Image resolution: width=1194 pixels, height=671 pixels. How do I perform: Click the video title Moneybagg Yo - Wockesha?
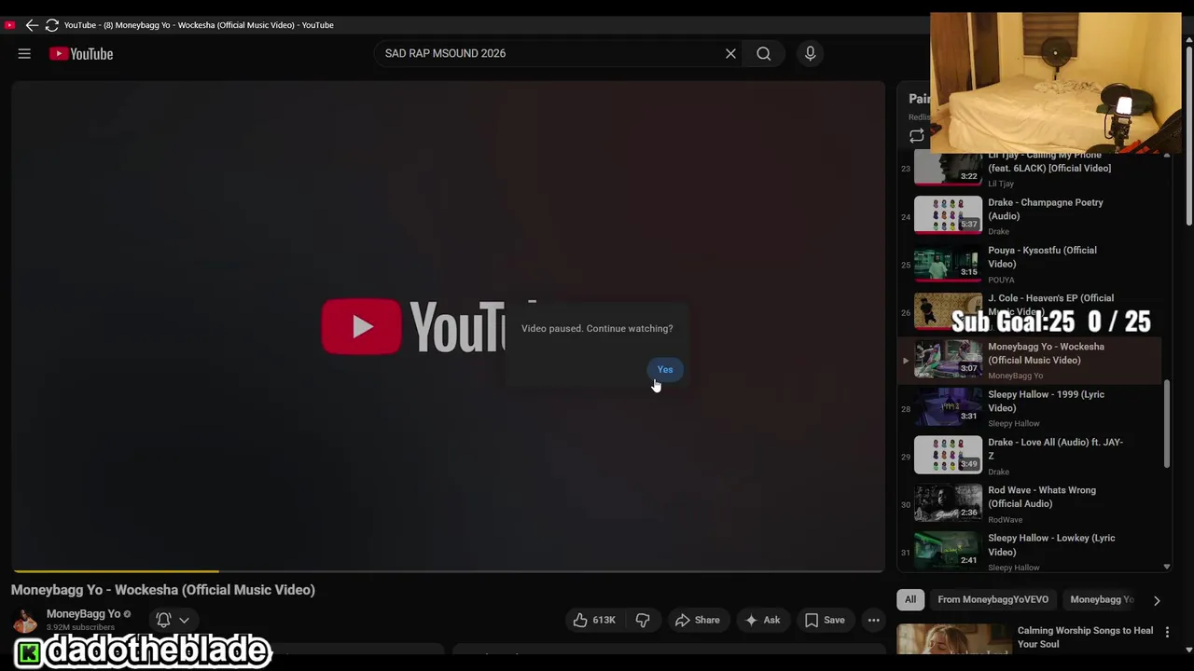tap(163, 590)
